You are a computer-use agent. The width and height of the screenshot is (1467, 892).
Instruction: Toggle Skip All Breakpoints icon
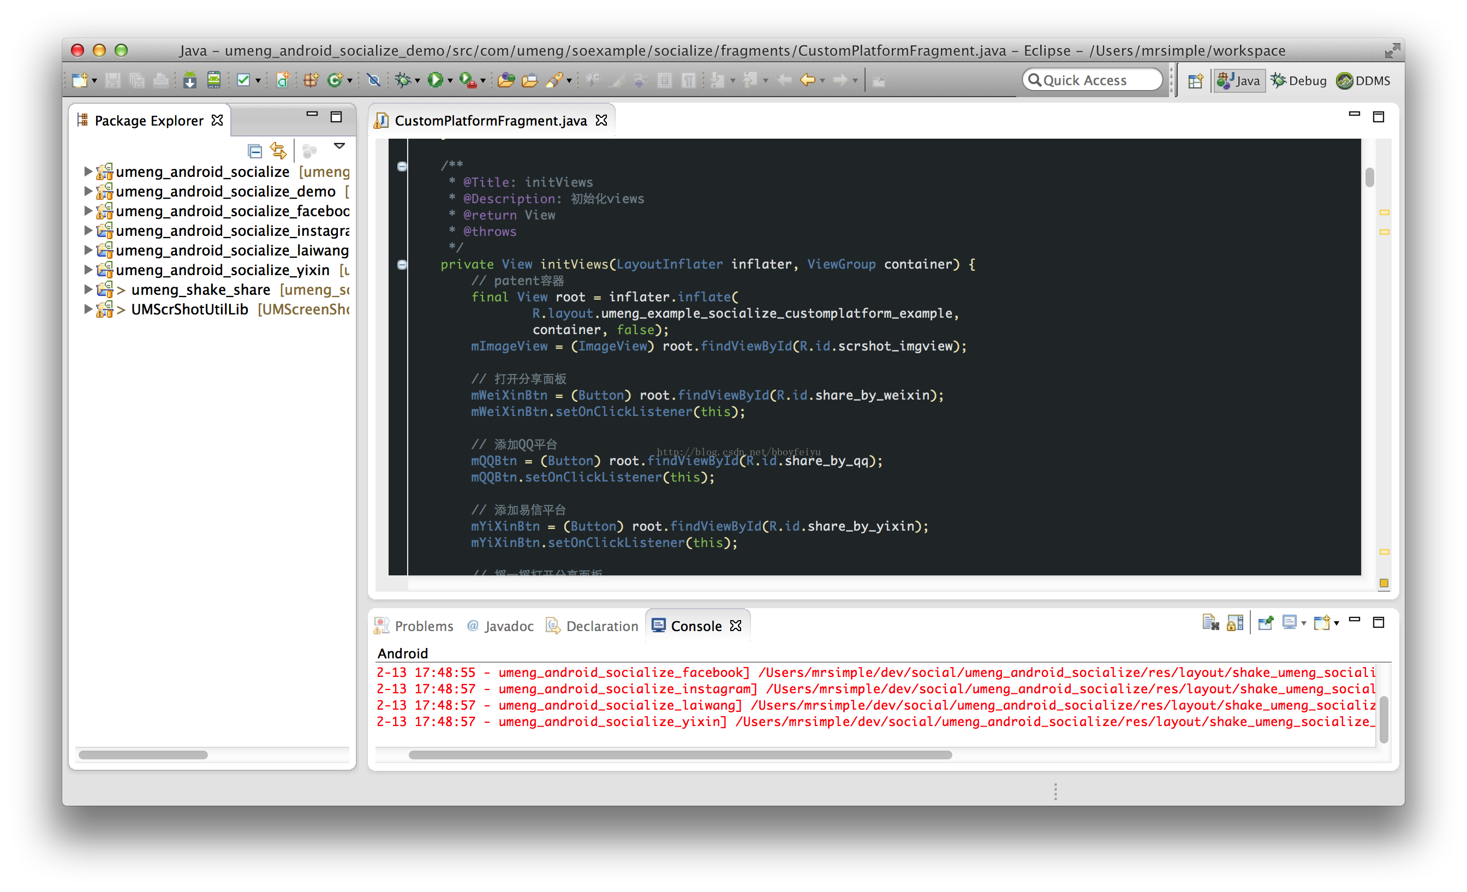374,80
